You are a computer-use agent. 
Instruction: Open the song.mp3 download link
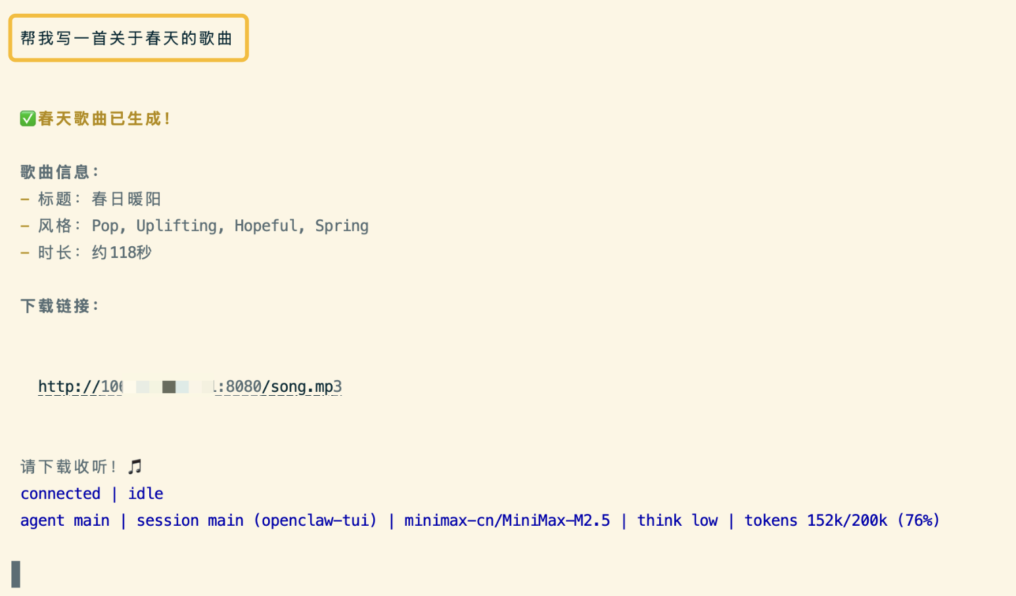(190, 387)
